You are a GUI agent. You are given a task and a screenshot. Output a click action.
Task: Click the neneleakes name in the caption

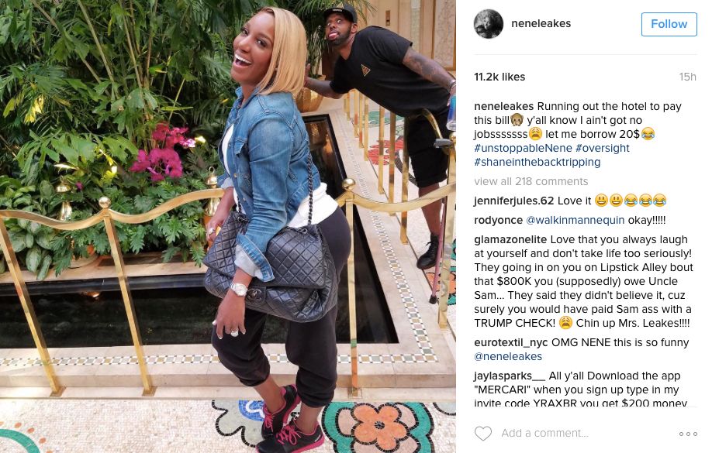pyautogui.click(x=504, y=107)
